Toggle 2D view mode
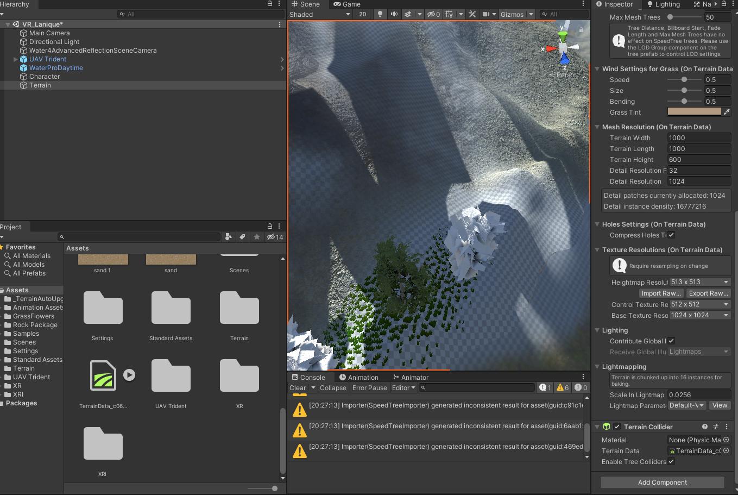 coord(363,14)
